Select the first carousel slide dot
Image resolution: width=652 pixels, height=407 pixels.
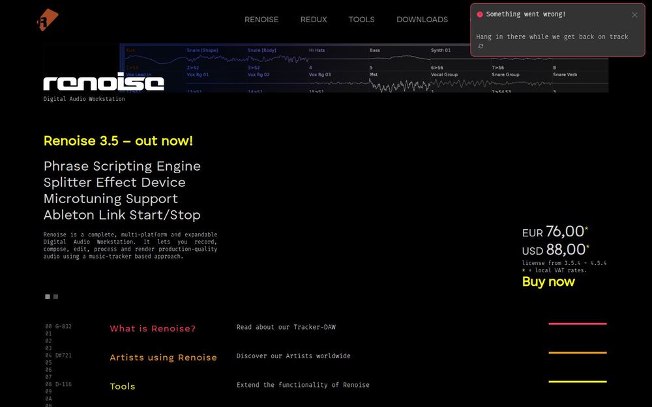point(48,296)
